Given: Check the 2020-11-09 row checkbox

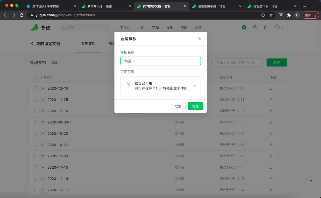Looking at the screenshot, I should 36,156.
